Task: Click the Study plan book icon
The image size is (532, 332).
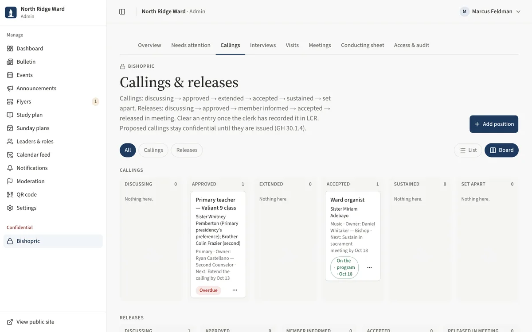Action: (10, 115)
